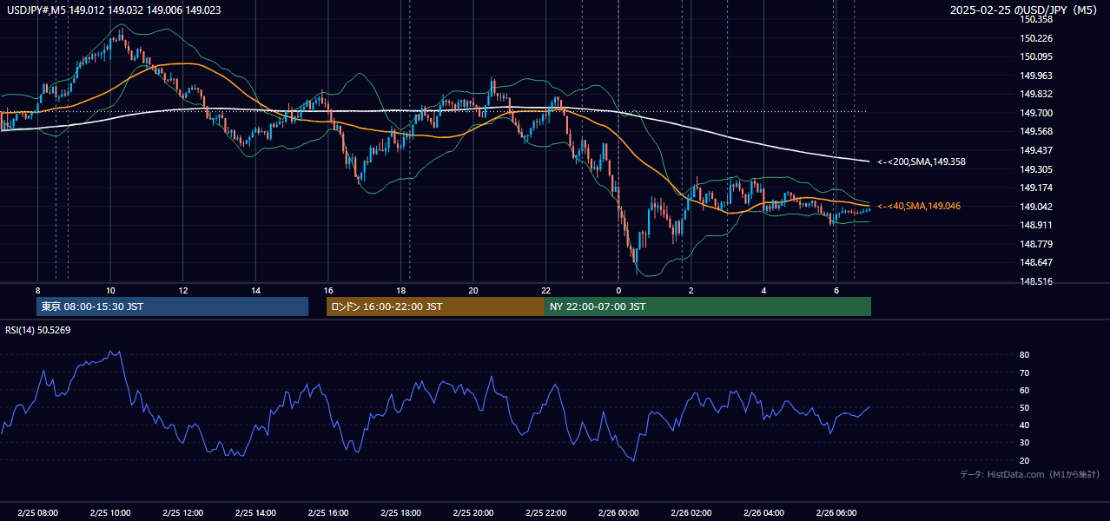Click hour label 22 under price chart
This screenshot has width=1110, height=521.
(x=545, y=290)
